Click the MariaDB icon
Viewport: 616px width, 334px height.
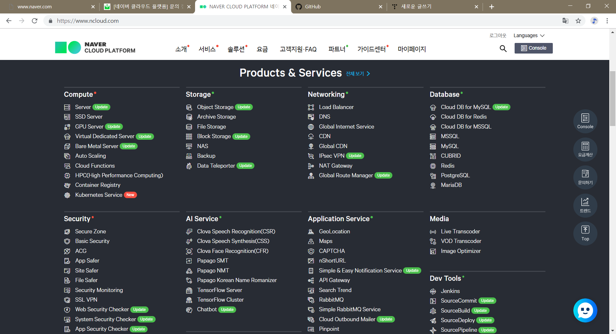coord(433,185)
